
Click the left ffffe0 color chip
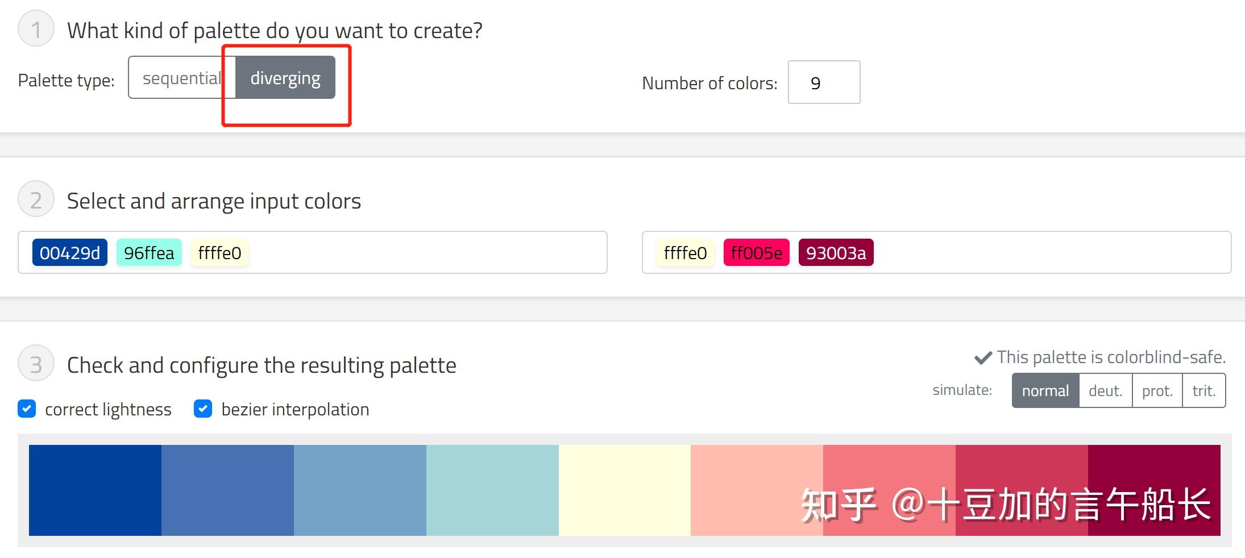coord(219,253)
